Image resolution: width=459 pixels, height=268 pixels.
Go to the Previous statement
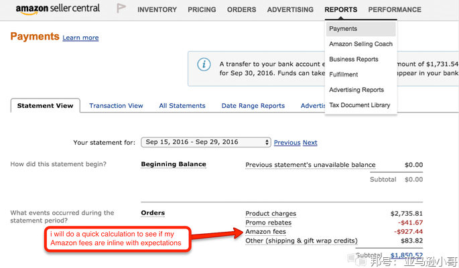(x=287, y=143)
